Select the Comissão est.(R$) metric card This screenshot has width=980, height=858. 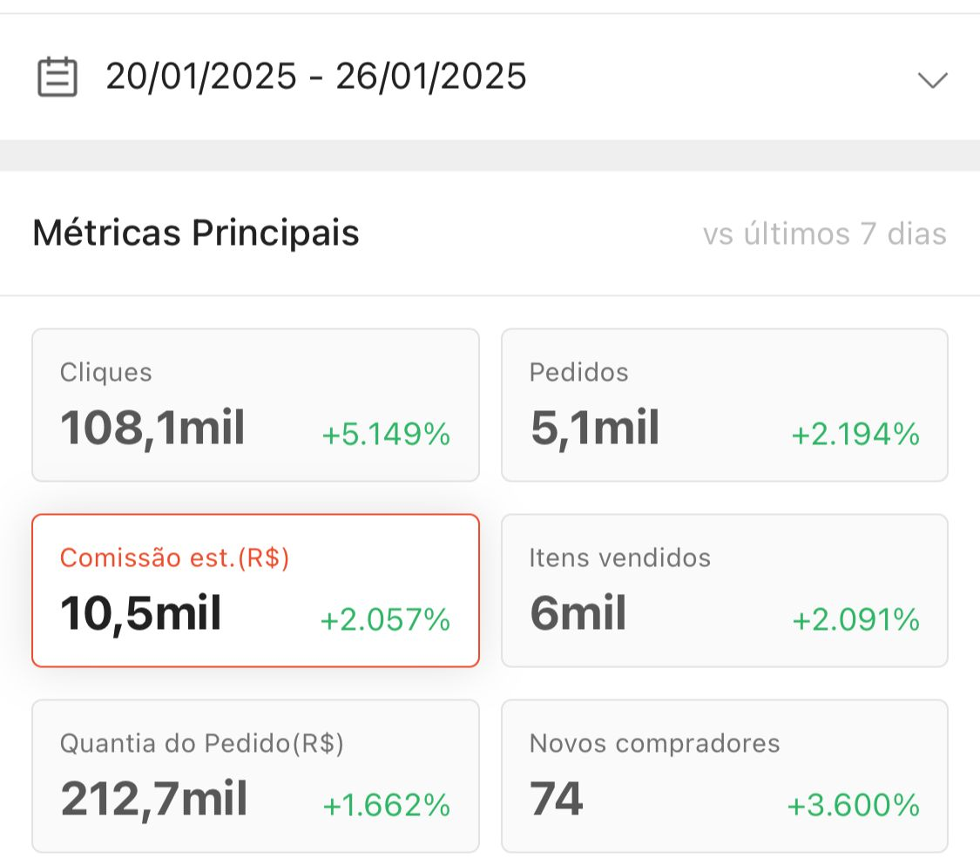click(254, 590)
